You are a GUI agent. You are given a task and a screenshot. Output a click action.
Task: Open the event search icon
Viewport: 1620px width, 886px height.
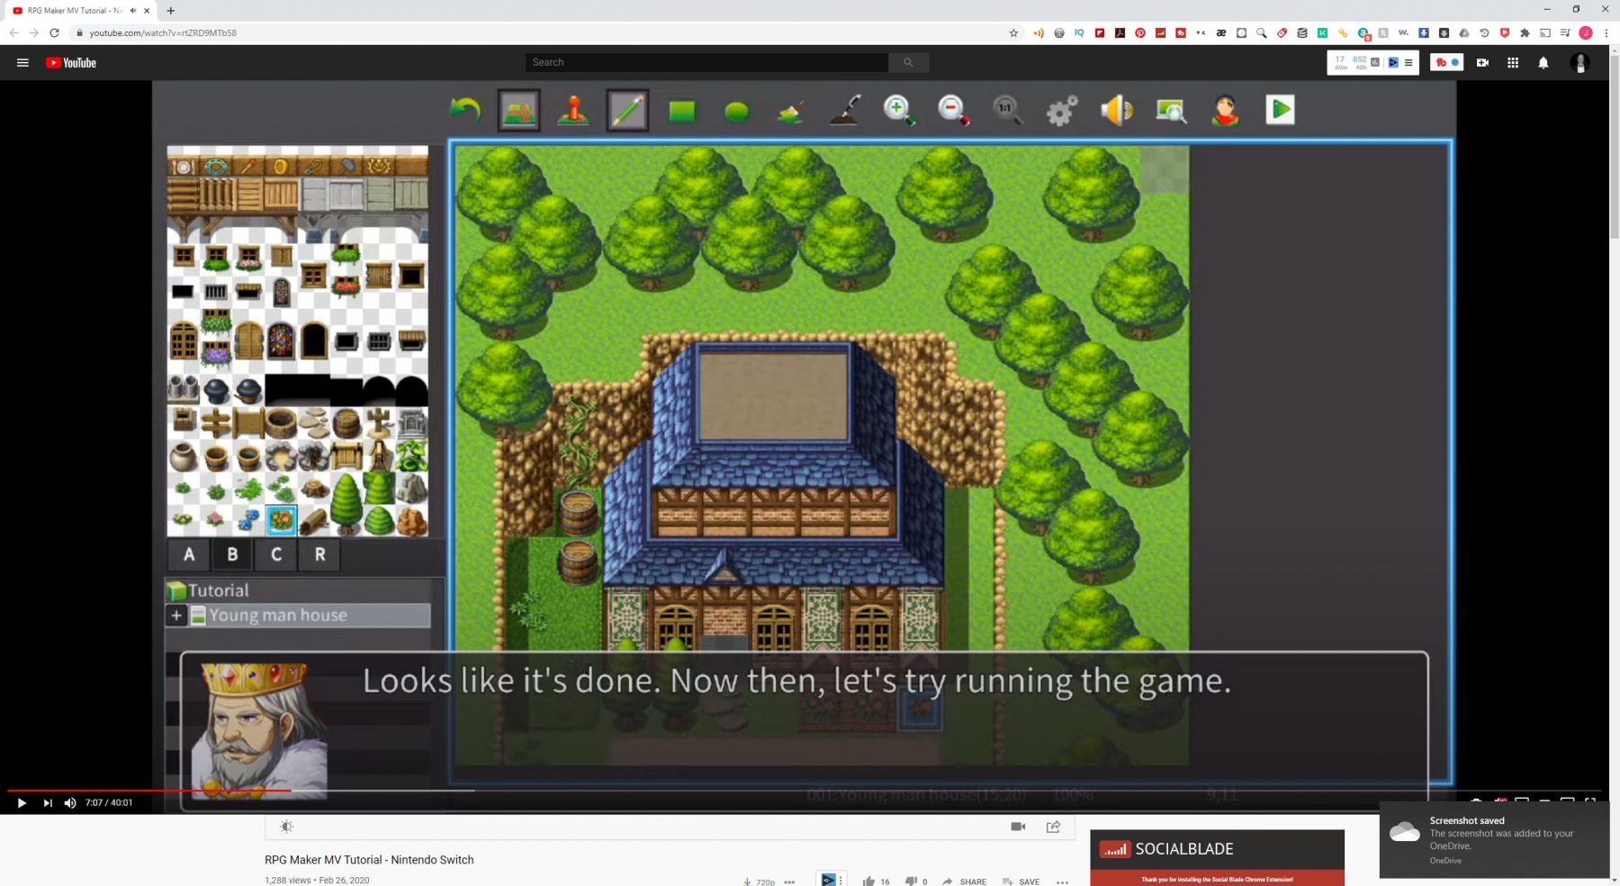pyautogui.click(x=1171, y=111)
